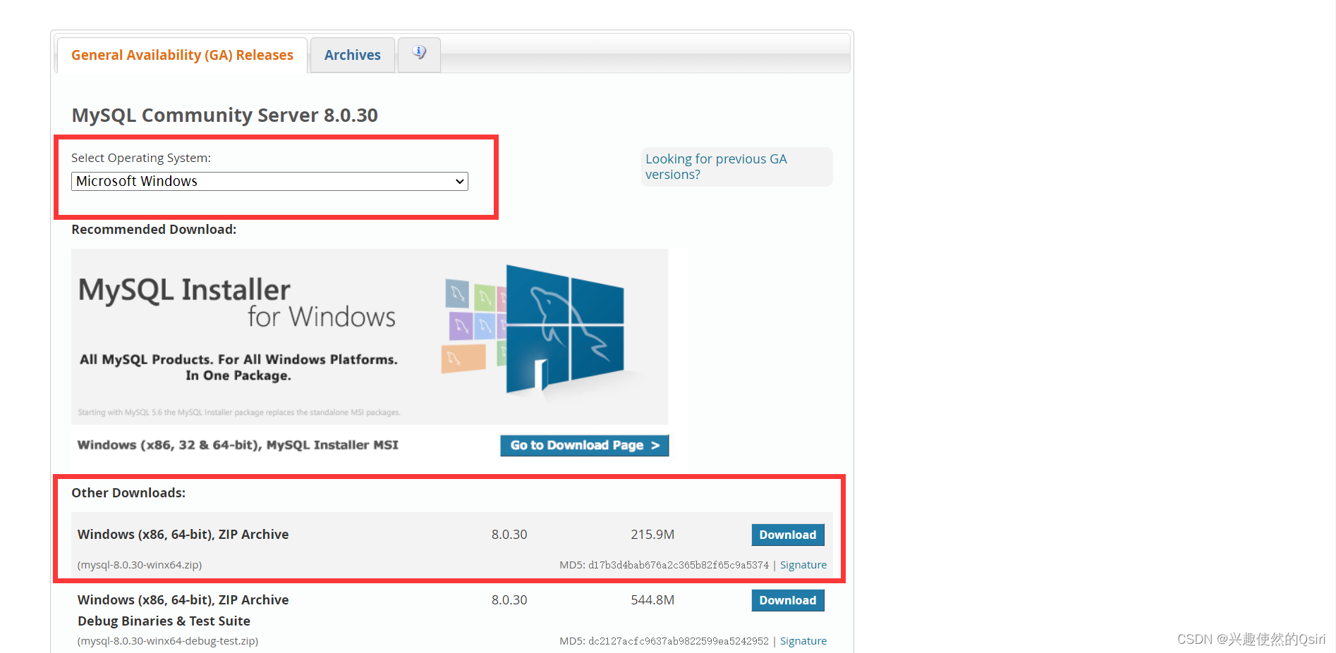Click the Debug Binaries & Test Suite text
The height and width of the screenshot is (653, 1336).
(x=164, y=621)
